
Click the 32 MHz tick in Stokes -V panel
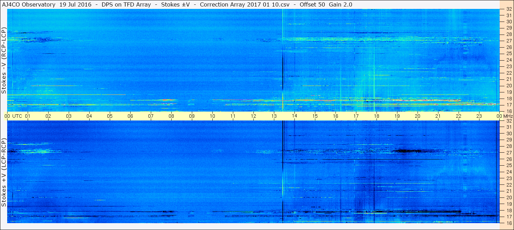tap(509, 9)
